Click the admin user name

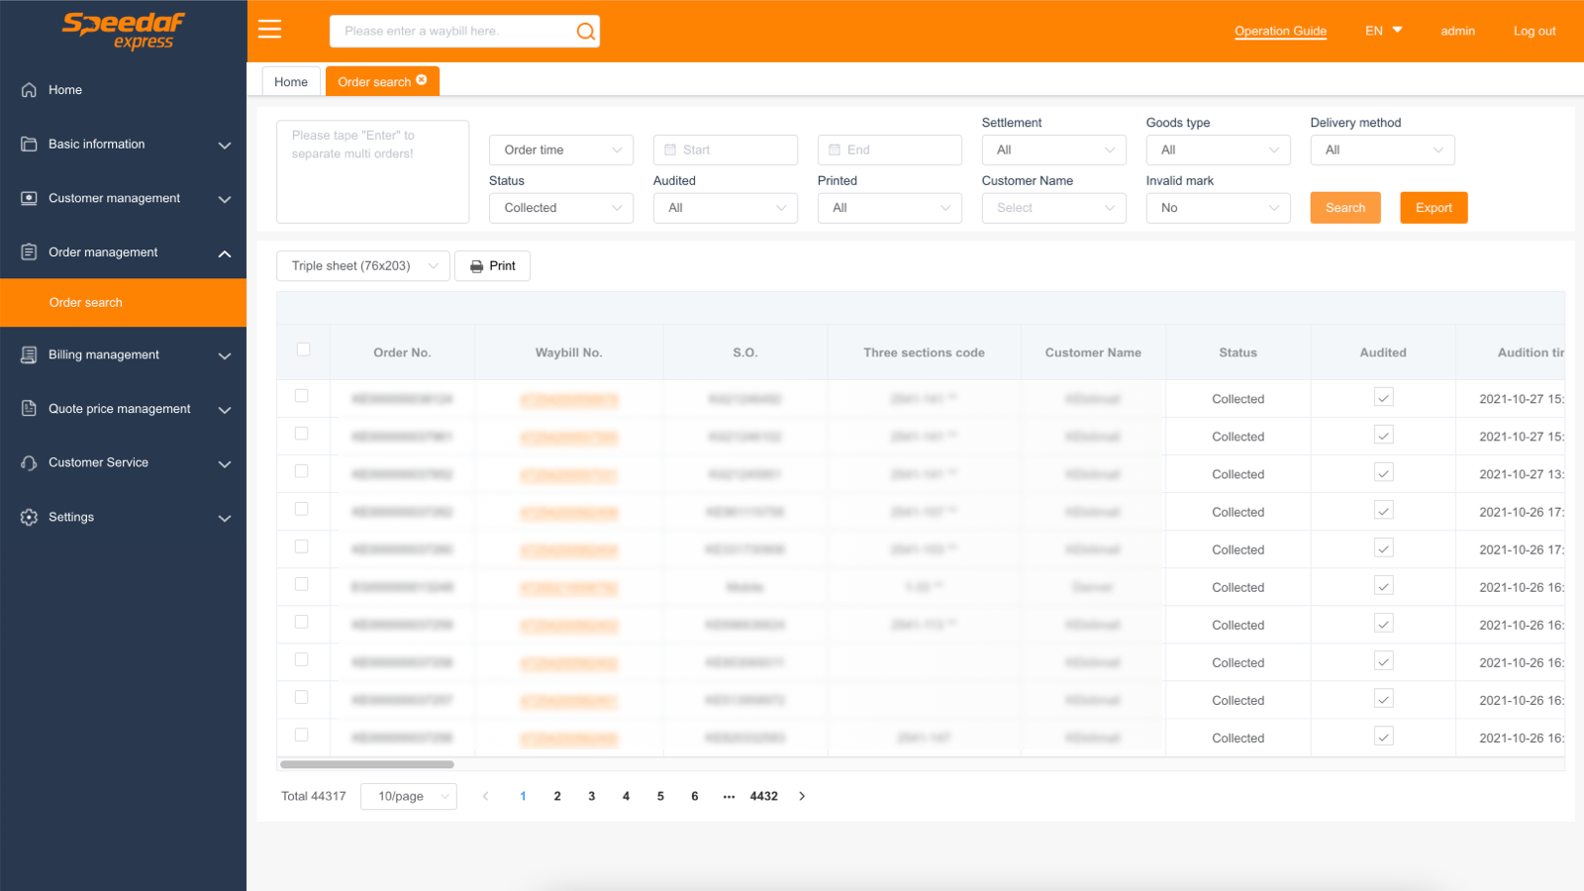point(1457,31)
